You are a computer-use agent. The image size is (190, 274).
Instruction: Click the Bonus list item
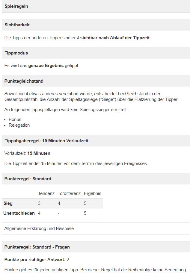[15, 119]
